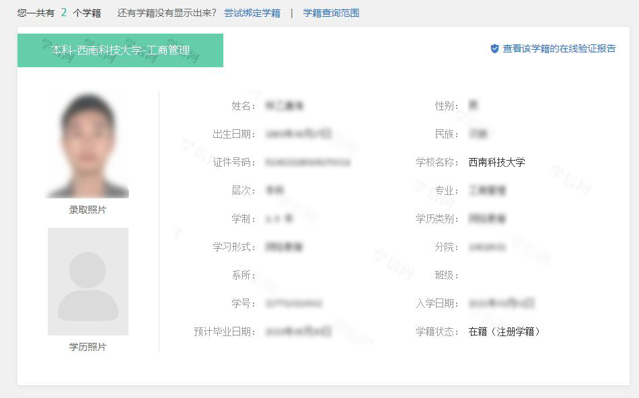Image resolution: width=639 pixels, height=398 pixels.
Task: Click the 姓名 field label
Action: tap(243, 106)
